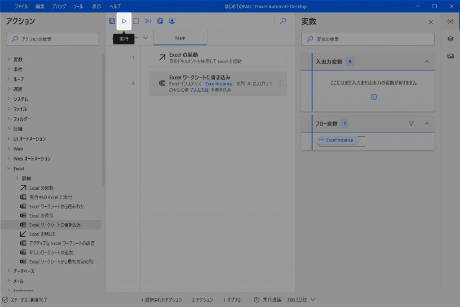Screen dimensions: 460x307
Task: Focus the 変数の検索 search box
Action: (x=367, y=39)
